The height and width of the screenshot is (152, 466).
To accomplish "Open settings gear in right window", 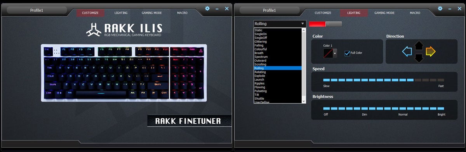I will [x=440, y=8].
